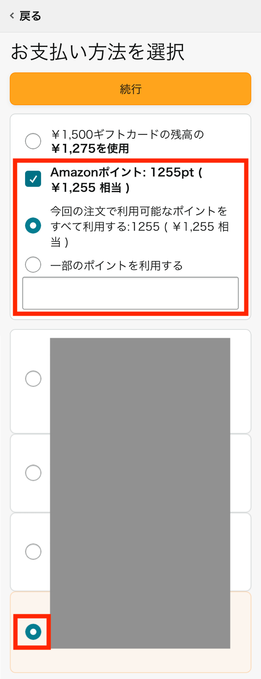261x679 pixels.
Task: Click the currently selected bottom payment radio
Action: (x=33, y=631)
